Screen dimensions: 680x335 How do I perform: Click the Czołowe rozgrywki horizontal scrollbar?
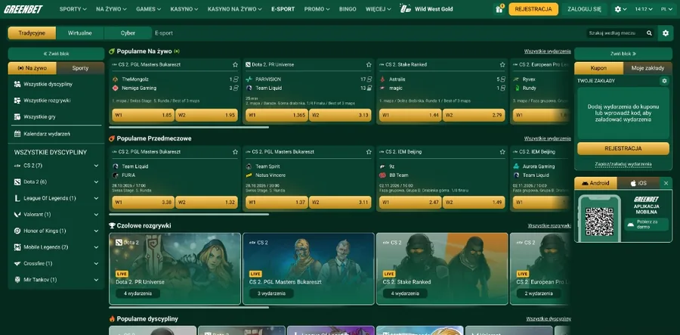point(189,307)
